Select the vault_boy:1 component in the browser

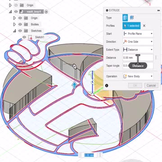click(31, 12)
